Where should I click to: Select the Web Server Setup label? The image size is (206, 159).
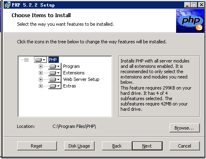click(x=81, y=79)
